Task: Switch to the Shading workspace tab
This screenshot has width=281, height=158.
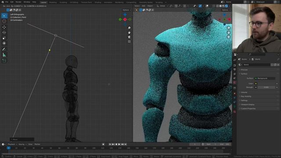Action: point(98,2)
